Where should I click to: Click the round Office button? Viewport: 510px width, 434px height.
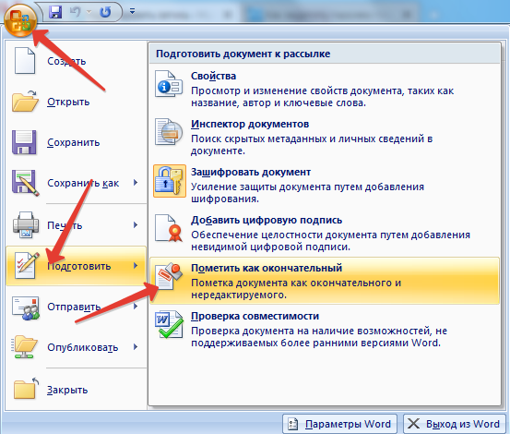click(20, 20)
